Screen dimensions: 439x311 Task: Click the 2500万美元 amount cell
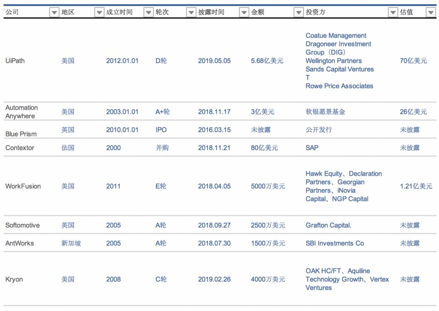(x=268, y=225)
